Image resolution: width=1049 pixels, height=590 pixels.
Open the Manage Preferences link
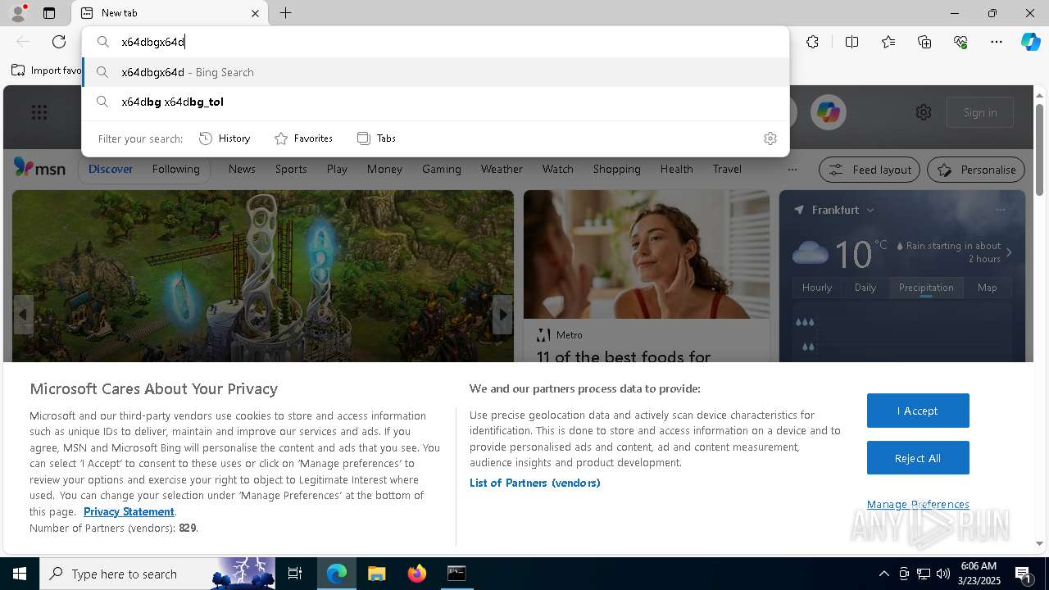pos(918,504)
